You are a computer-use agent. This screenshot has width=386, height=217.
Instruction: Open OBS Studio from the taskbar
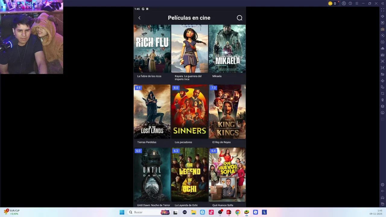point(220,212)
